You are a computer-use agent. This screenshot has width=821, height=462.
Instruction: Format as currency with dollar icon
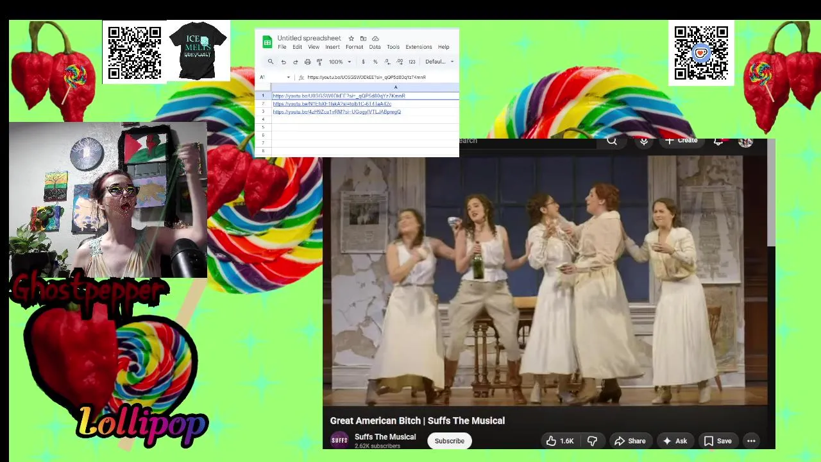tap(363, 62)
